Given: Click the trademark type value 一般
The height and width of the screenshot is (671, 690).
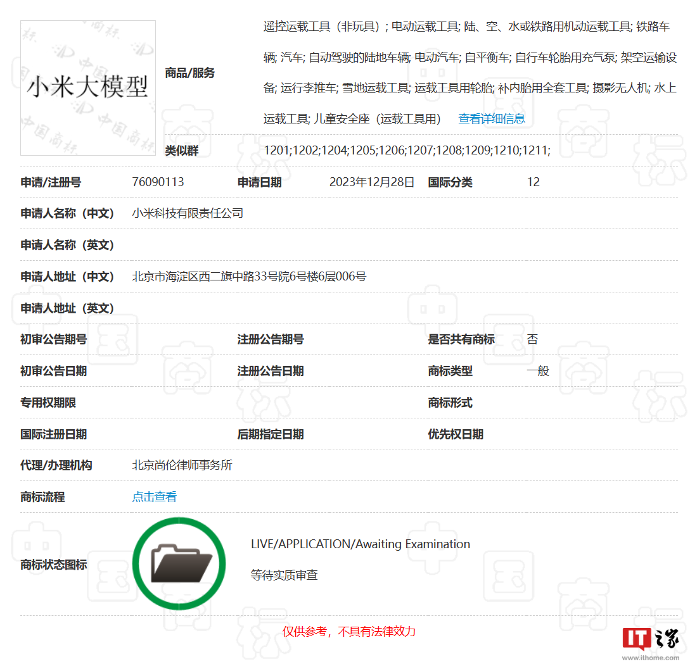Looking at the screenshot, I should tap(538, 371).
